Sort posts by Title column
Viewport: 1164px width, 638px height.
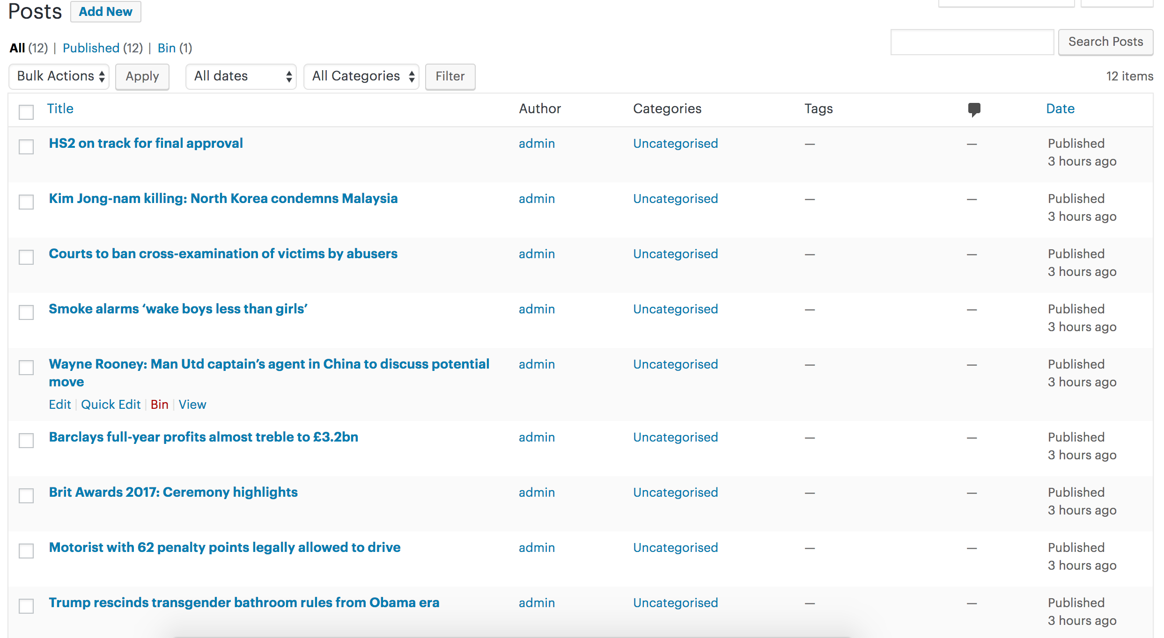point(60,109)
